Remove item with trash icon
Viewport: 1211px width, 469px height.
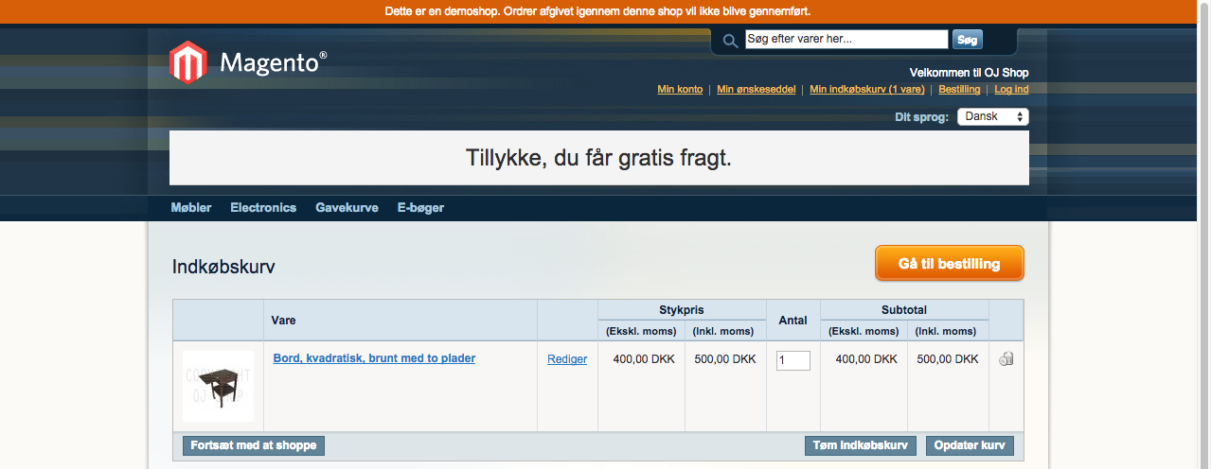(x=1006, y=359)
